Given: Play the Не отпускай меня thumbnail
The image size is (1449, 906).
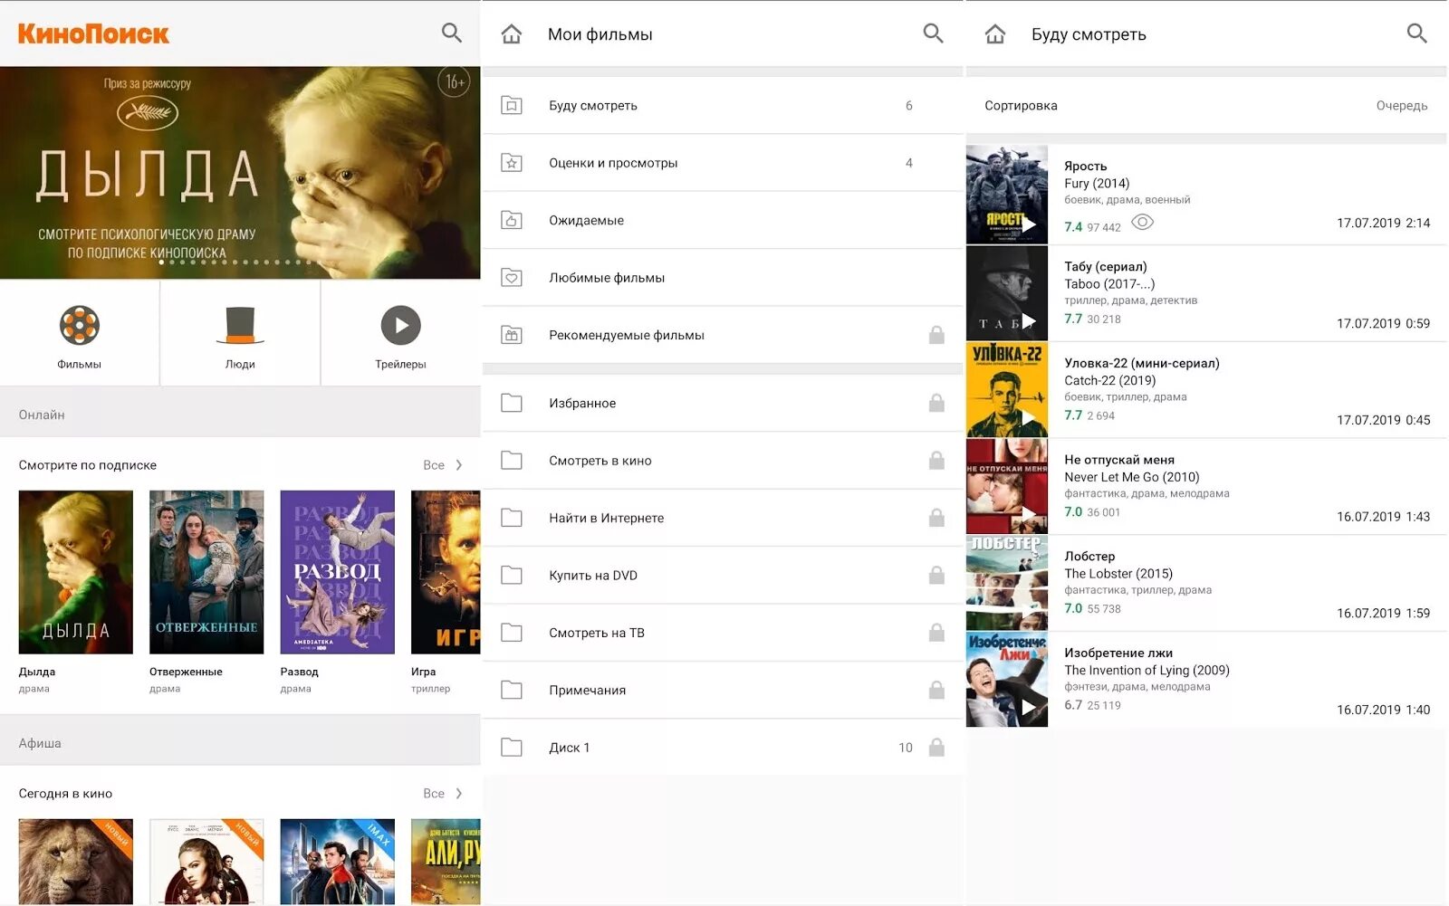Looking at the screenshot, I should click(x=1007, y=486).
